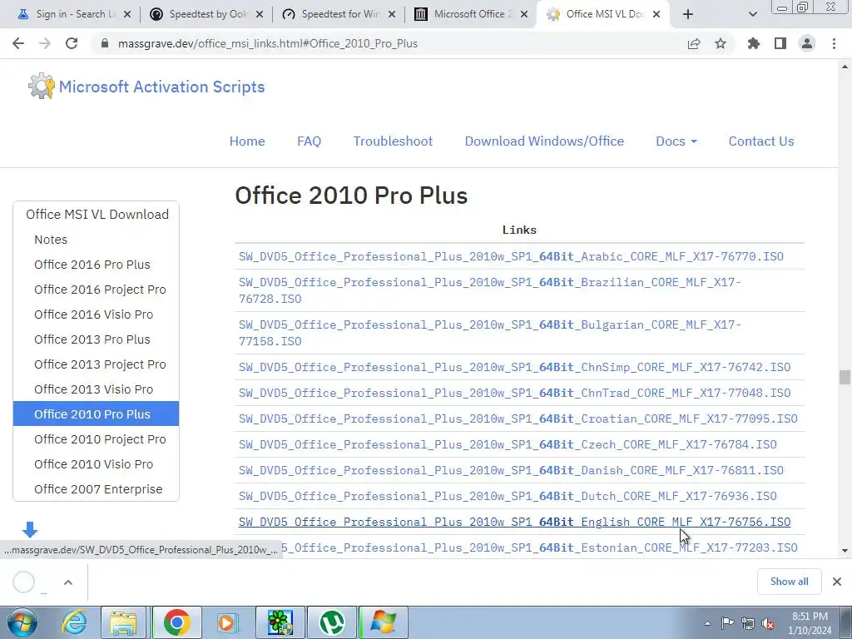Share this page via share icon

[694, 43]
